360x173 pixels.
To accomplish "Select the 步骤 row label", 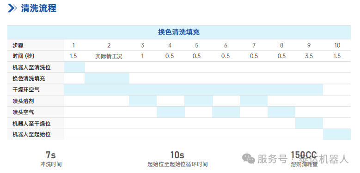I will [18, 45].
